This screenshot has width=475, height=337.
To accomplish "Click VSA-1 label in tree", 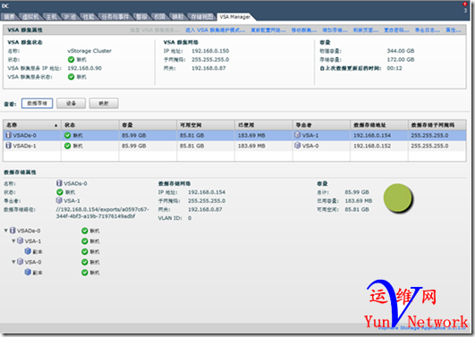I will tap(33, 241).
